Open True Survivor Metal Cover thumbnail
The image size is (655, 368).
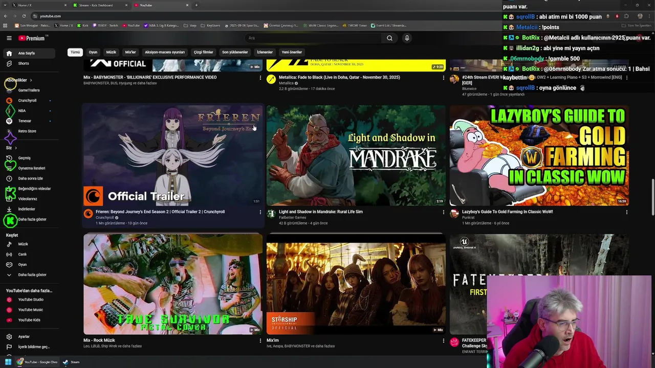tap(173, 285)
